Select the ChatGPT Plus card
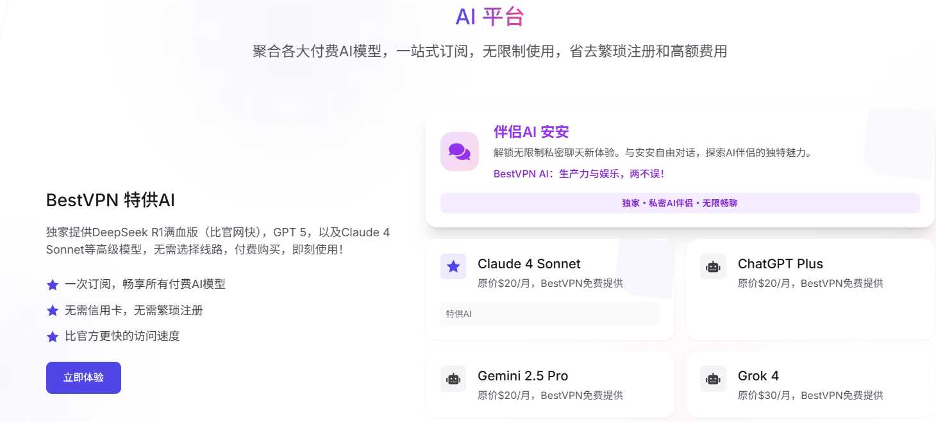Screen dimensions: 936x422 point(810,288)
